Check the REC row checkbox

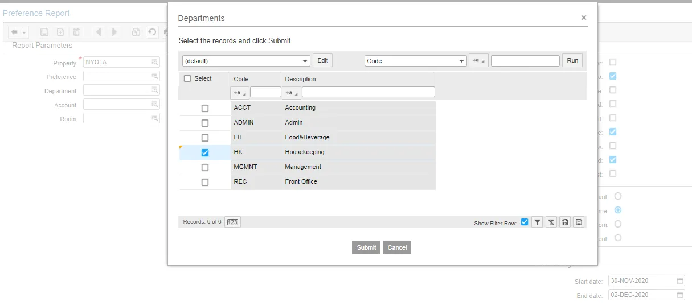pos(205,182)
